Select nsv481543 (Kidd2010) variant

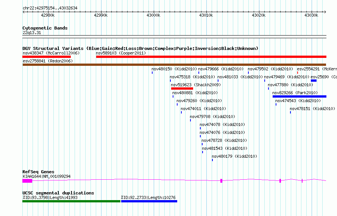225,148
